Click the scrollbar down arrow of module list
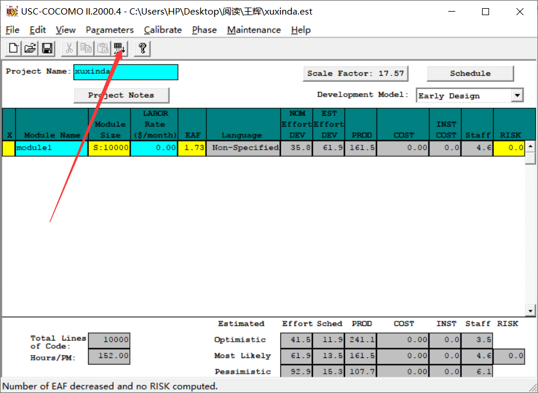 point(530,310)
